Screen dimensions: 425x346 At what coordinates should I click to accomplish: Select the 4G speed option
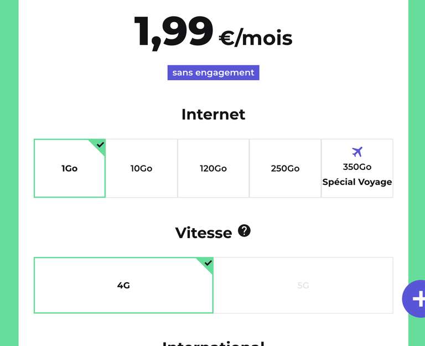(123, 286)
